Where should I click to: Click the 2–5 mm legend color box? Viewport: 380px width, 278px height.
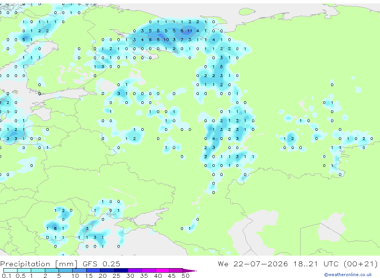(x=52, y=270)
